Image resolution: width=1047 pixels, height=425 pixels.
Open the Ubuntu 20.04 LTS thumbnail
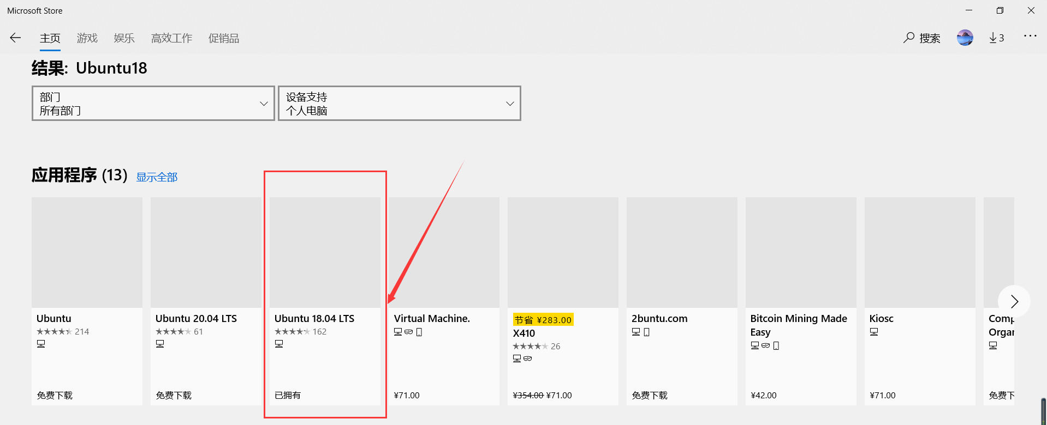click(x=206, y=252)
